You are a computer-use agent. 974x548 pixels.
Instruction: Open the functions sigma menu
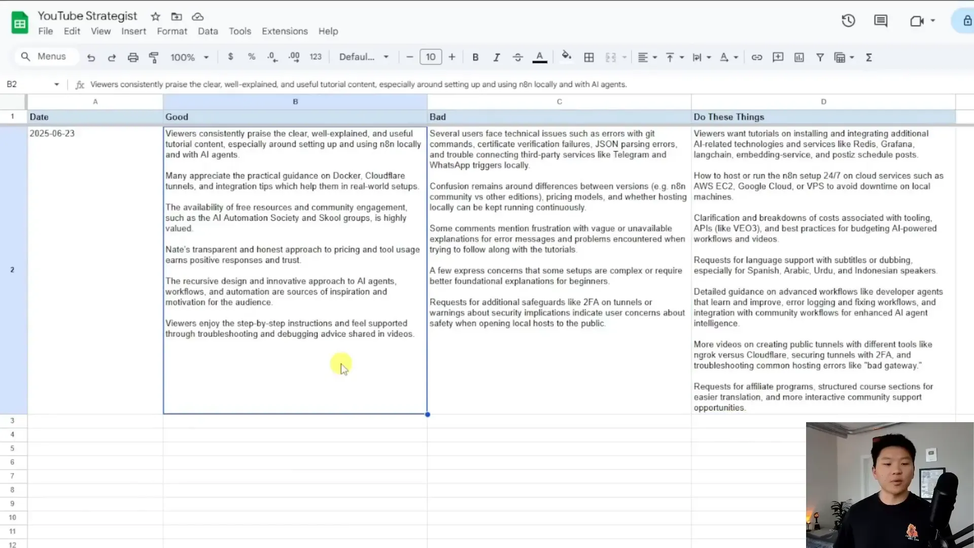(x=868, y=57)
